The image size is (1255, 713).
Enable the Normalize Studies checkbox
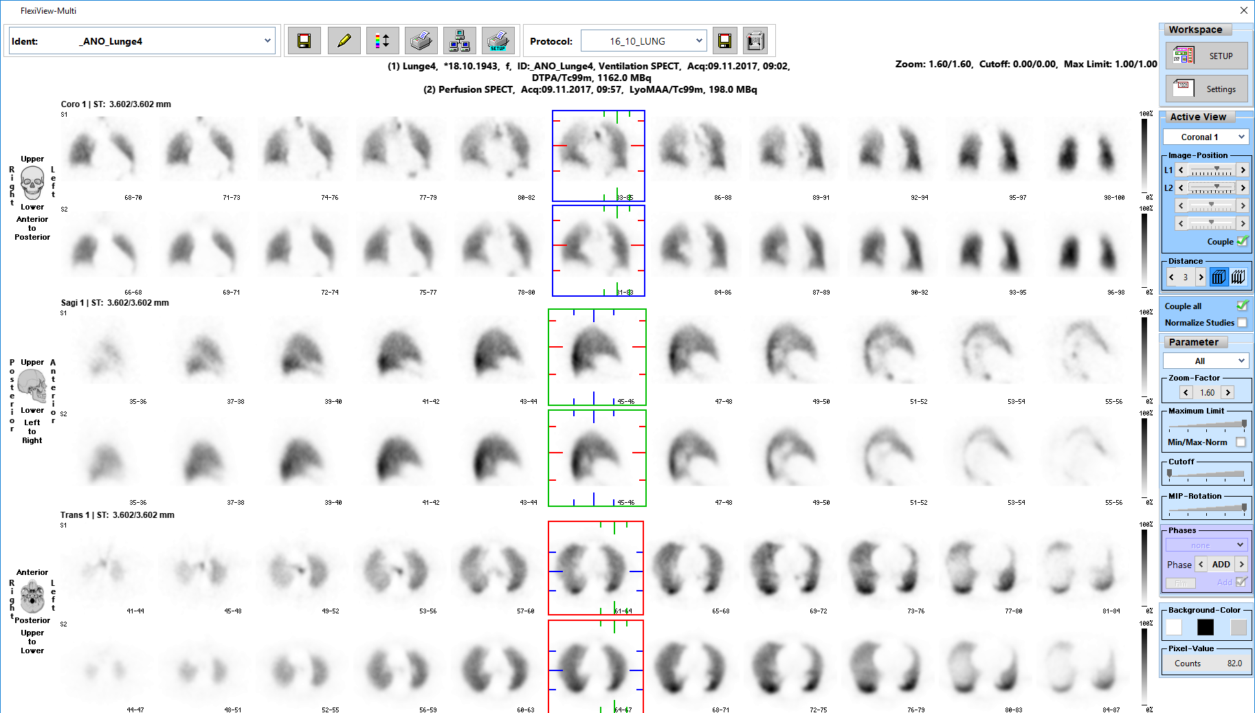coord(1242,322)
